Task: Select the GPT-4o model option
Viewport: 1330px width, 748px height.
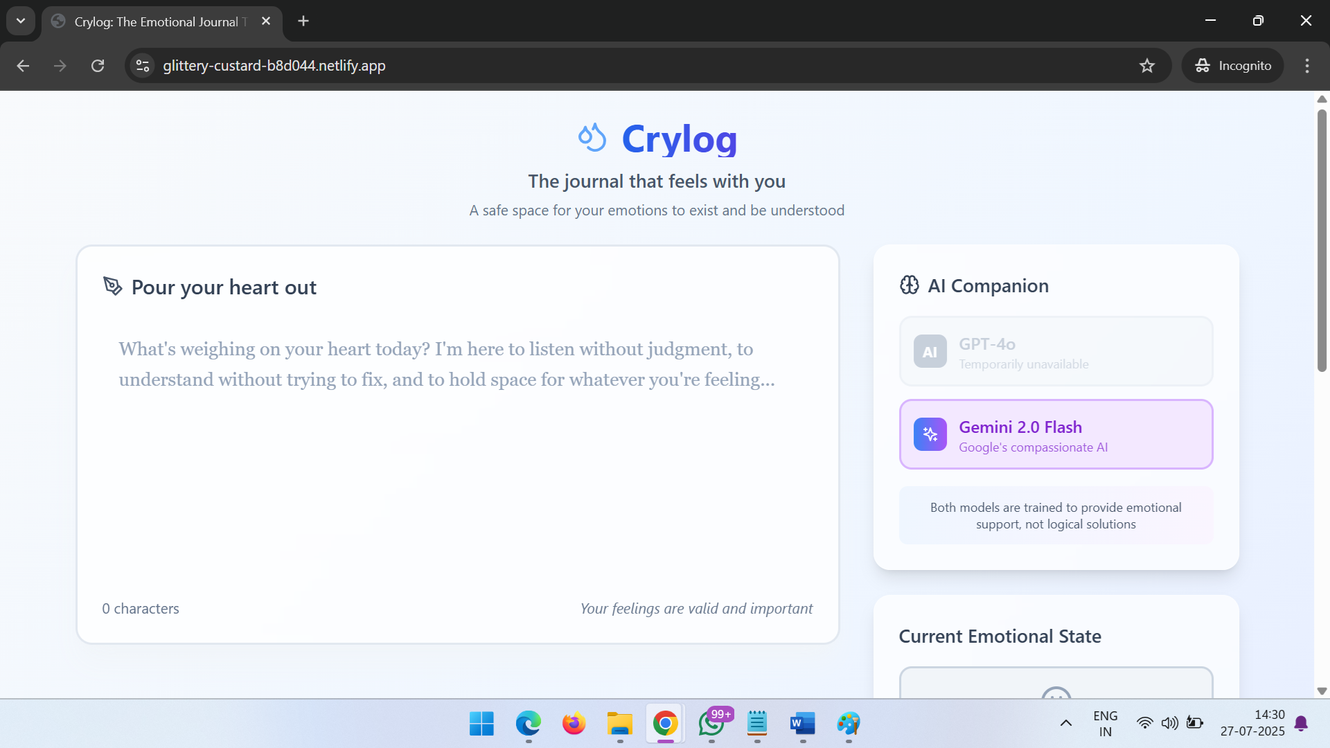Action: pyautogui.click(x=1056, y=351)
